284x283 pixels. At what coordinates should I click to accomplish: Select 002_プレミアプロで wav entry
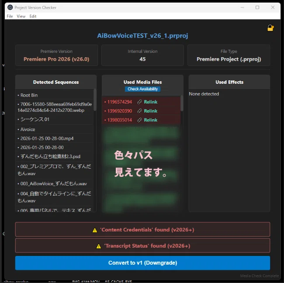click(x=54, y=170)
